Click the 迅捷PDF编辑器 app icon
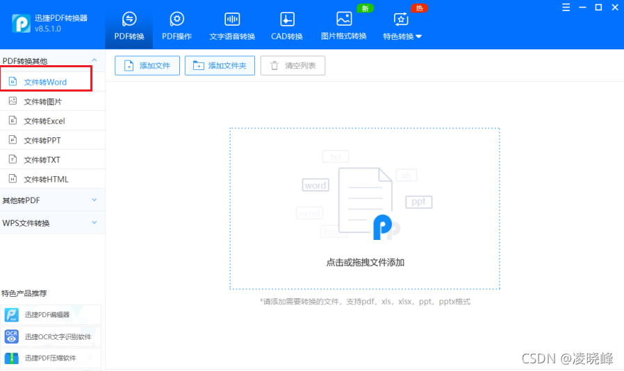 pos(12,315)
